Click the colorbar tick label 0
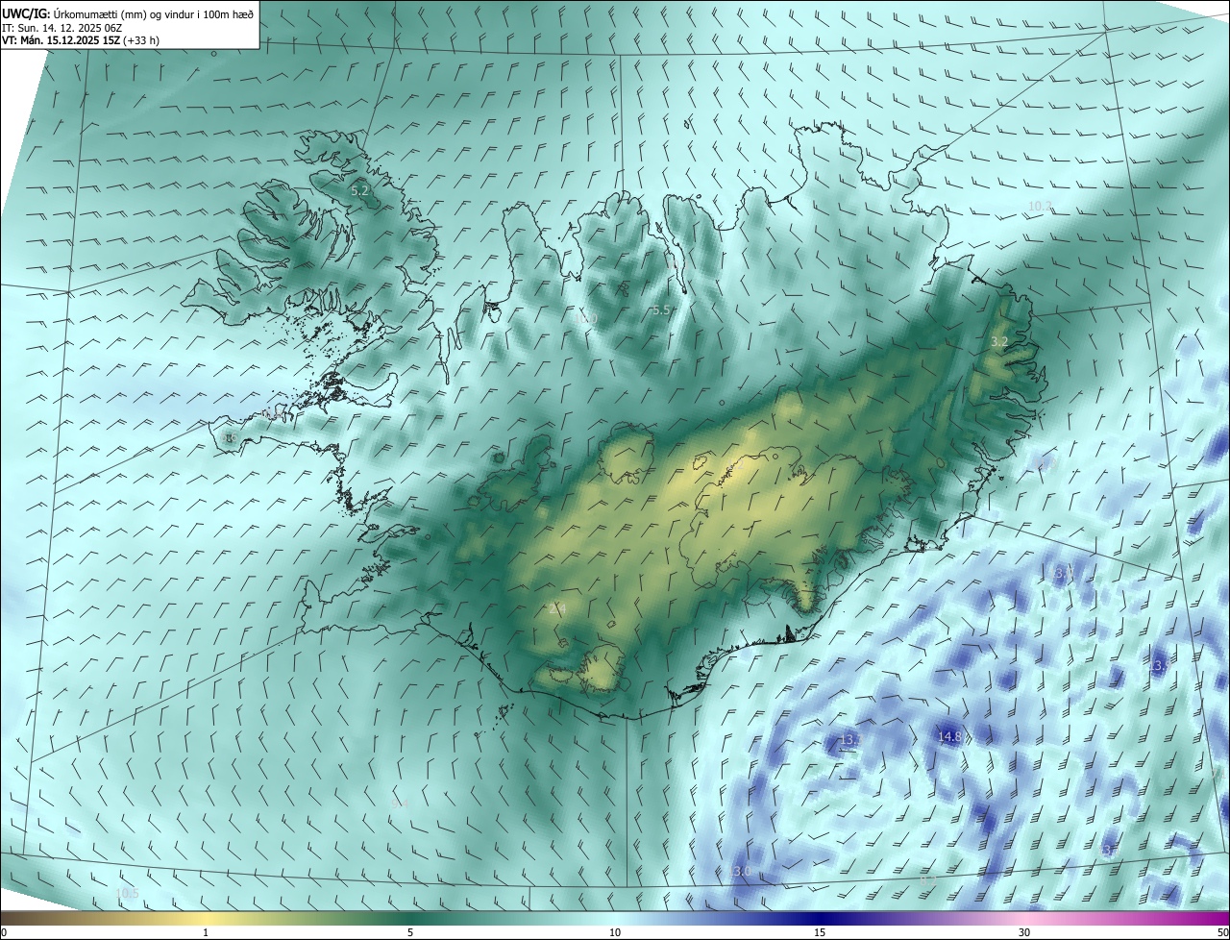This screenshot has height=940, width=1230. (x=4, y=932)
